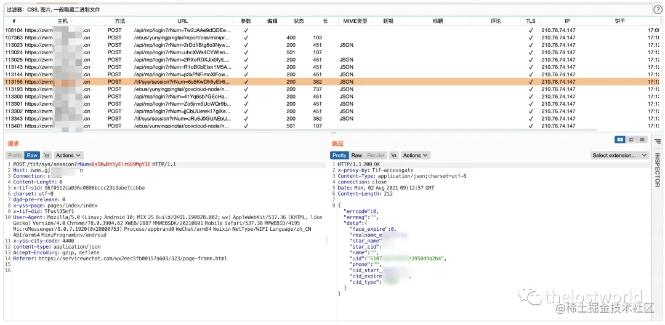Click the 响应 pane heading
Image resolution: width=665 pixels, height=325 pixels.
click(337, 144)
